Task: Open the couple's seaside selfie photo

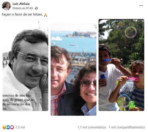Action: [73, 70]
